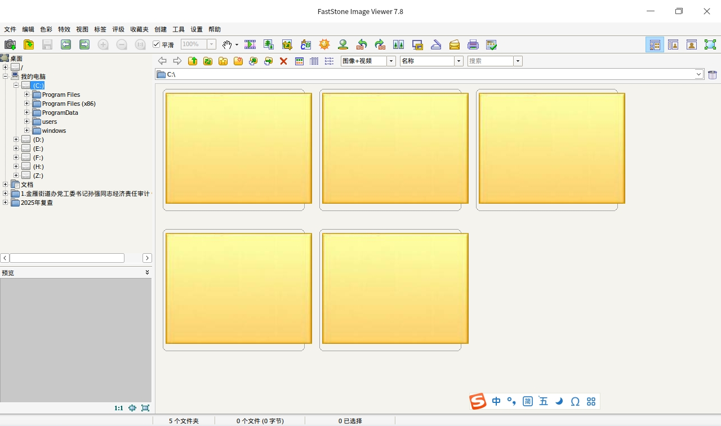Click the 搜索 search field
The width and height of the screenshot is (721, 426).
coord(491,61)
